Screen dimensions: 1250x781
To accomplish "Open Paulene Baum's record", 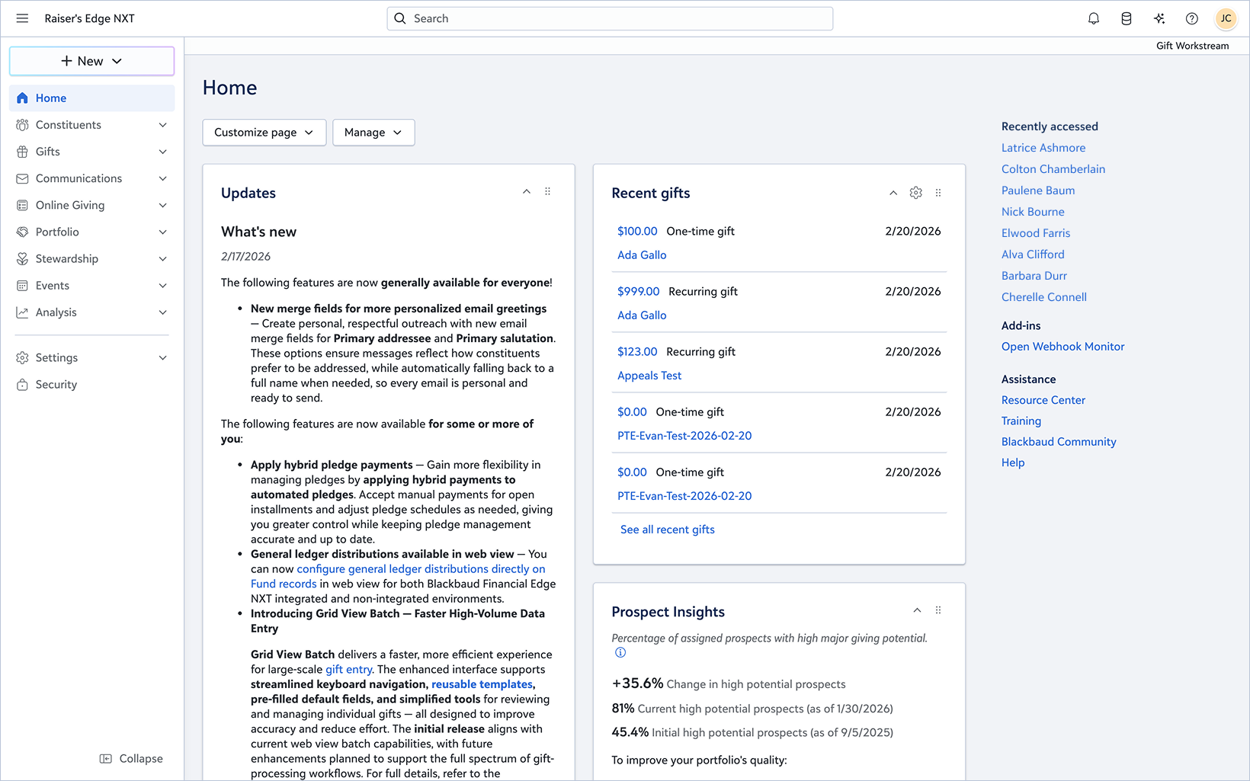I will click(x=1038, y=190).
